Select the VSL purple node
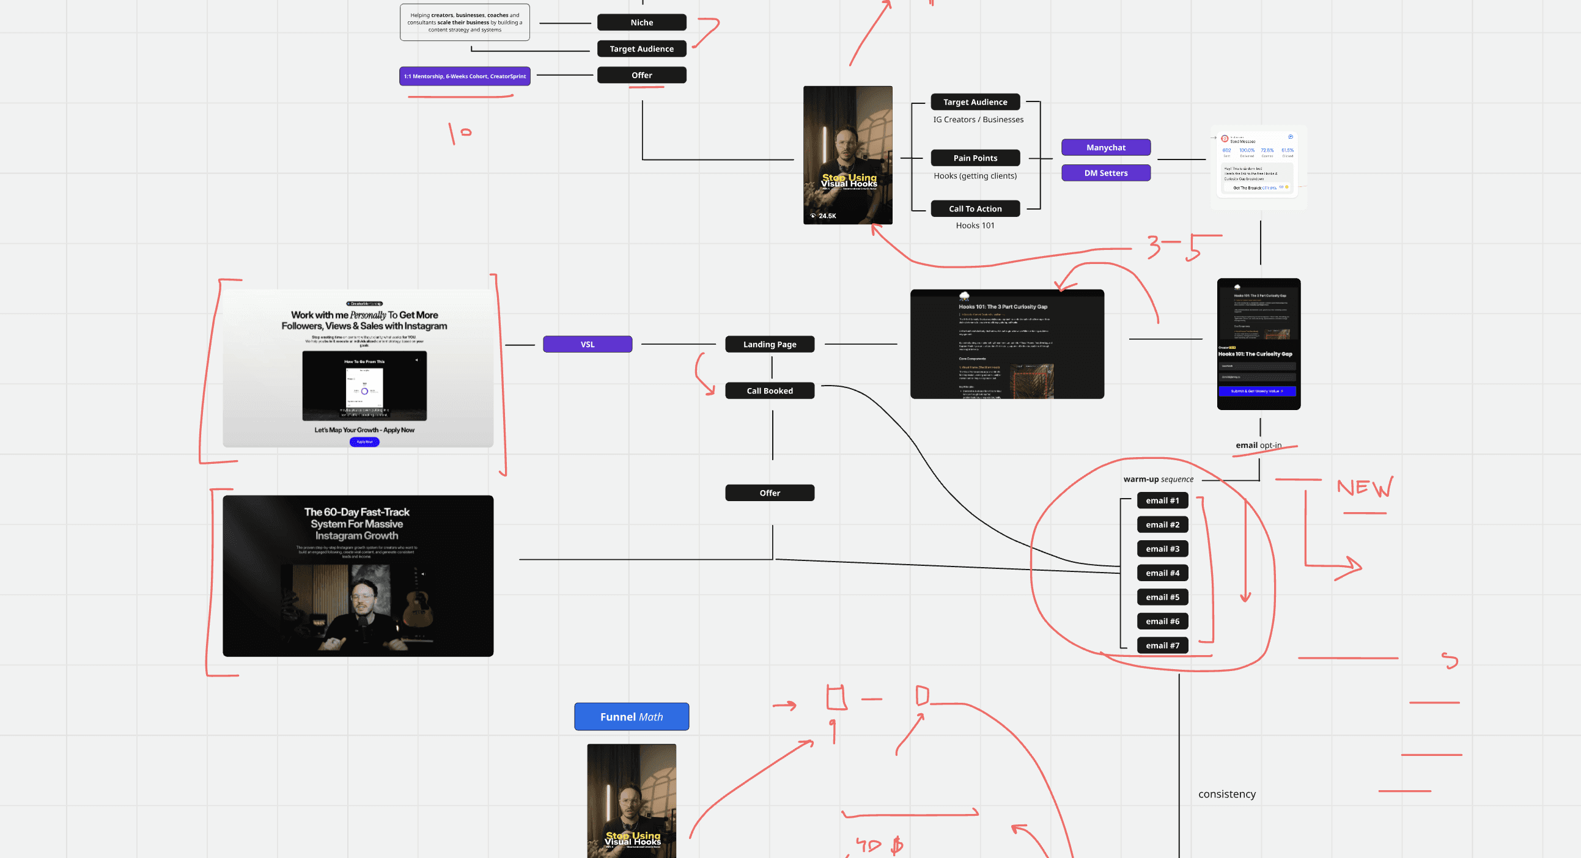This screenshot has height=858, width=1581. [587, 344]
